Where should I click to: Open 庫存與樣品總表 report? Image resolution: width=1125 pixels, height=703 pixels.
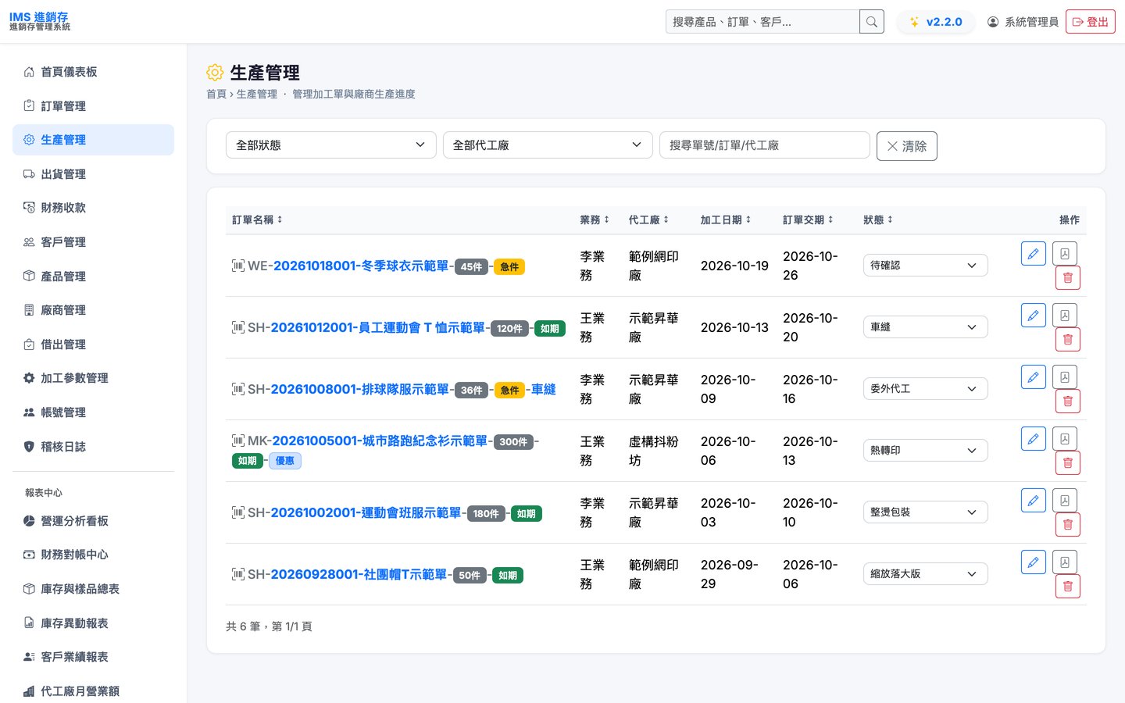point(93,589)
